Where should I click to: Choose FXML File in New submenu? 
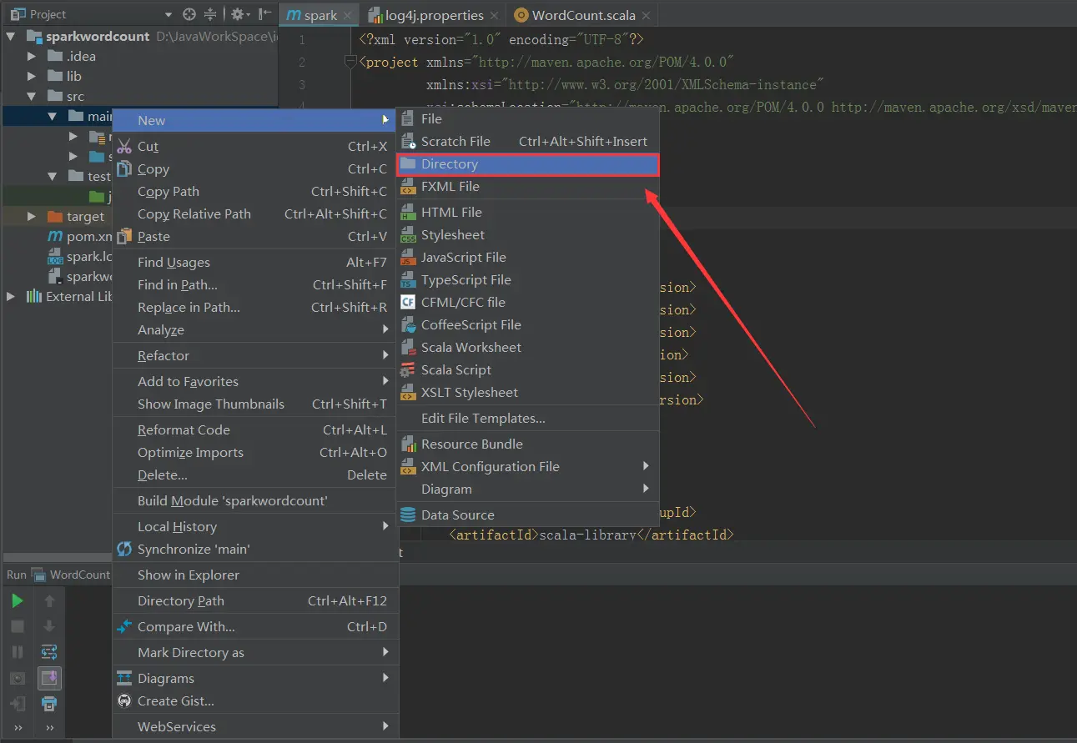[x=528, y=186]
